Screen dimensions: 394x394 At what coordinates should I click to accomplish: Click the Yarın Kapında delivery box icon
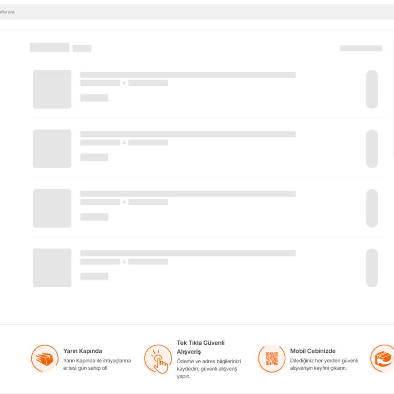coord(45,358)
